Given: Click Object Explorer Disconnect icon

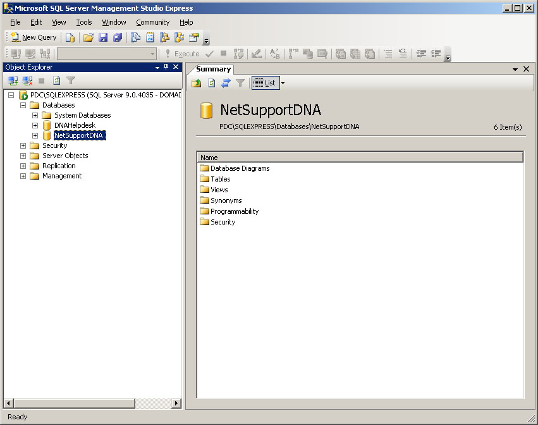Looking at the screenshot, I should coord(27,81).
